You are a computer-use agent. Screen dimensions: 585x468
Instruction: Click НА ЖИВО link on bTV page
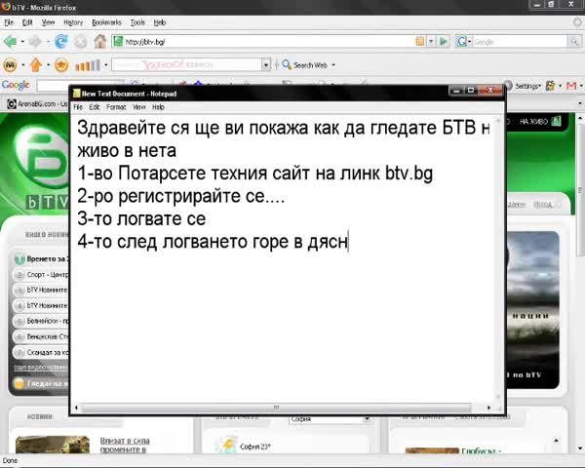533,121
